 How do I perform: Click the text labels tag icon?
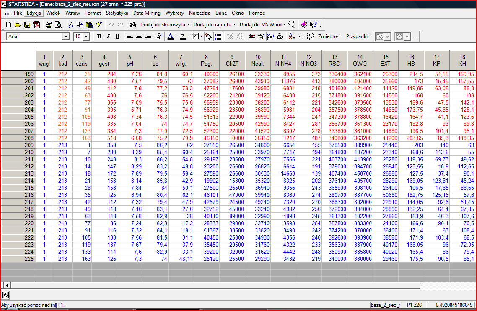point(209,36)
